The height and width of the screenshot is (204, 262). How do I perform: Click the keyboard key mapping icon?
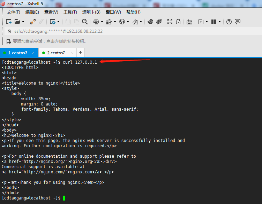tap(189, 22)
